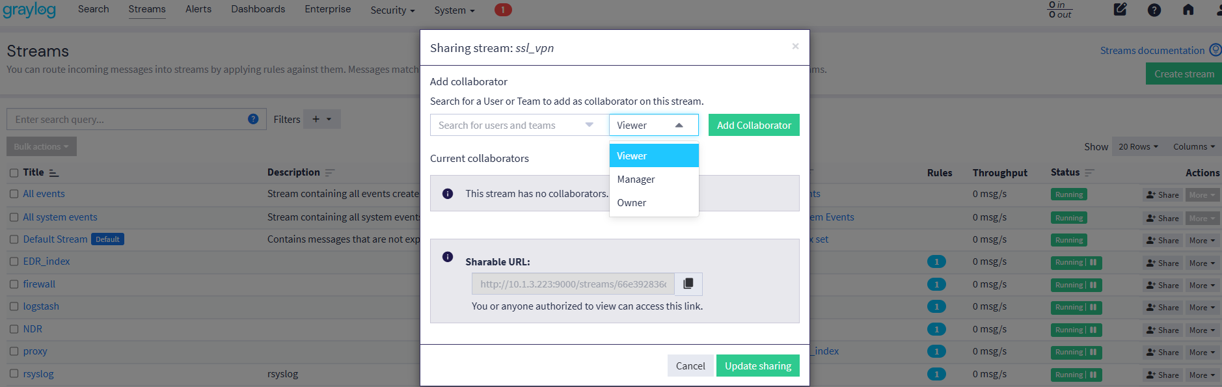1222x387 pixels.
Task: Switch to the Dashboards nav item
Action: pos(258,9)
